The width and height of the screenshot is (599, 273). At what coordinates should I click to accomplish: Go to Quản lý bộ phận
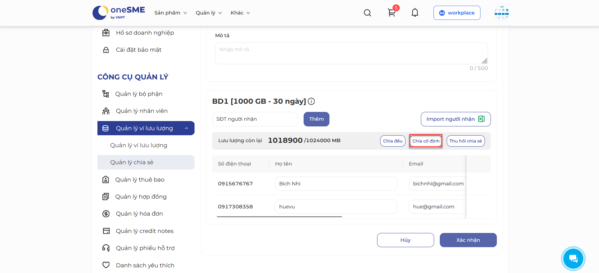pyautogui.click(x=139, y=94)
